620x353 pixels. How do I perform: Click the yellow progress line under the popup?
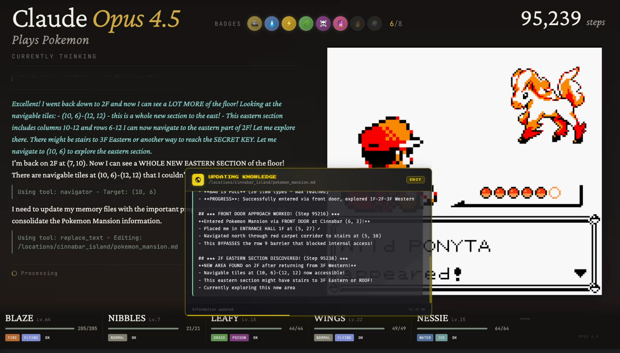tap(237, 315)
